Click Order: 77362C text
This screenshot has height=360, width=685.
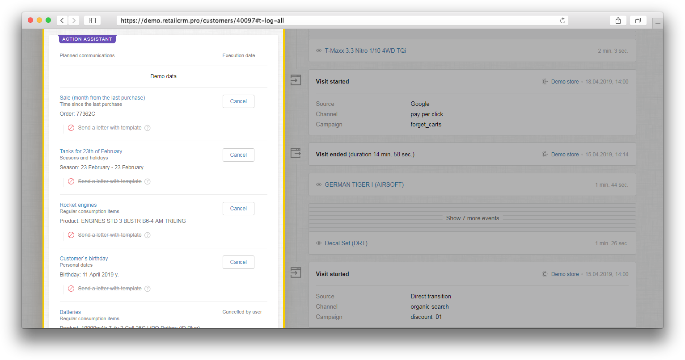coord(77,114)
